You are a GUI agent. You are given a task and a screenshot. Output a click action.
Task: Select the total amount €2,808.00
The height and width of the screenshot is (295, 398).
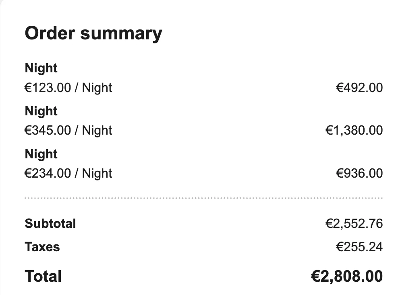(346, 277)
